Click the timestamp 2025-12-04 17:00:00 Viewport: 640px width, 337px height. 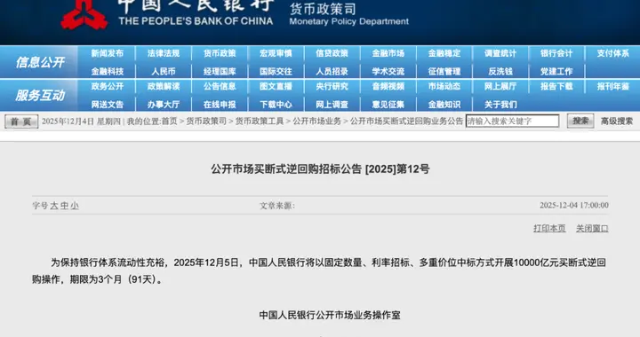tap(574, 205)
